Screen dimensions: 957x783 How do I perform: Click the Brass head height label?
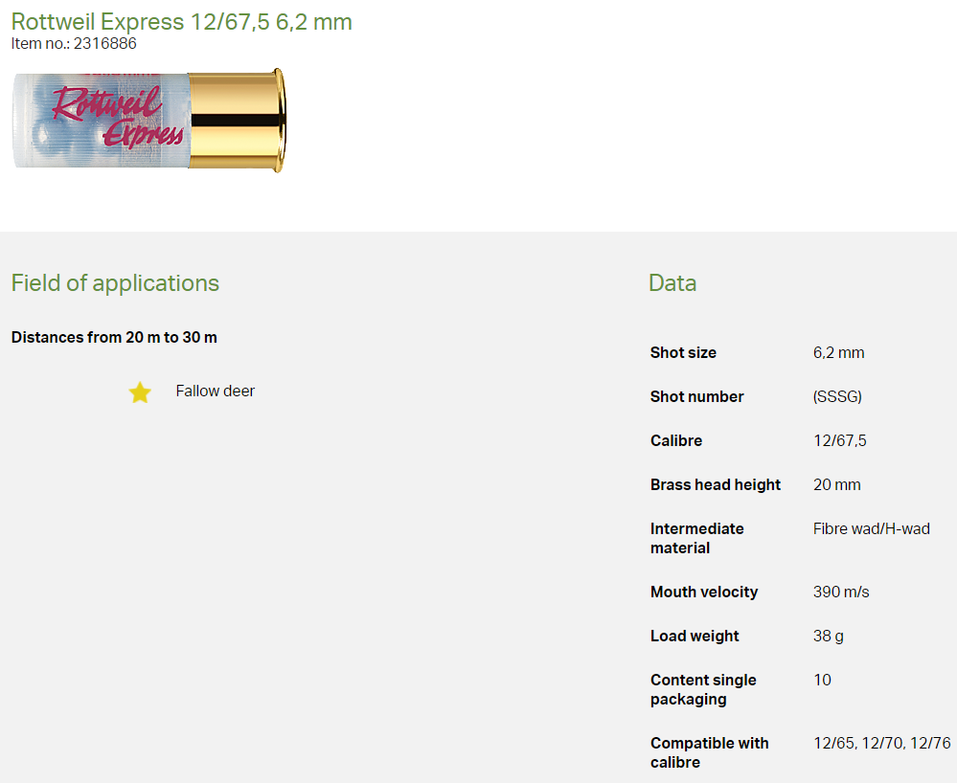(716, 484)
